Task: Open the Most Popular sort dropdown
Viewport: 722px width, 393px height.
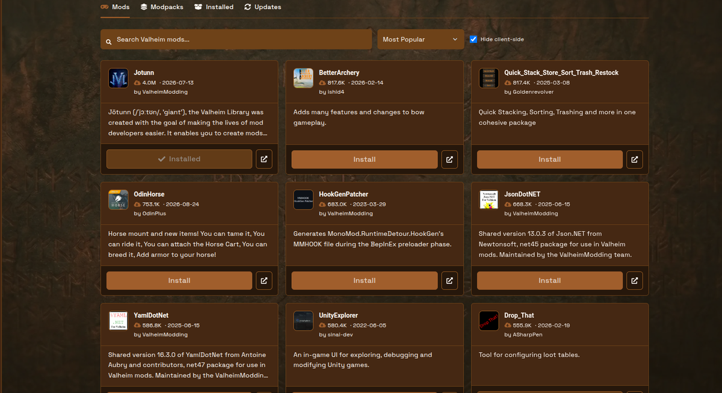Action: click(421, 40)
